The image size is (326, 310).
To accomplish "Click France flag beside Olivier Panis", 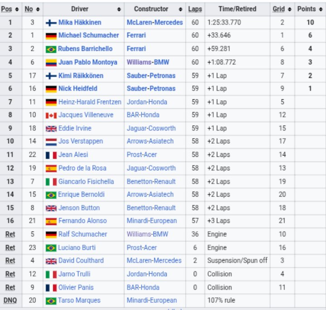I will click(51, 288).
